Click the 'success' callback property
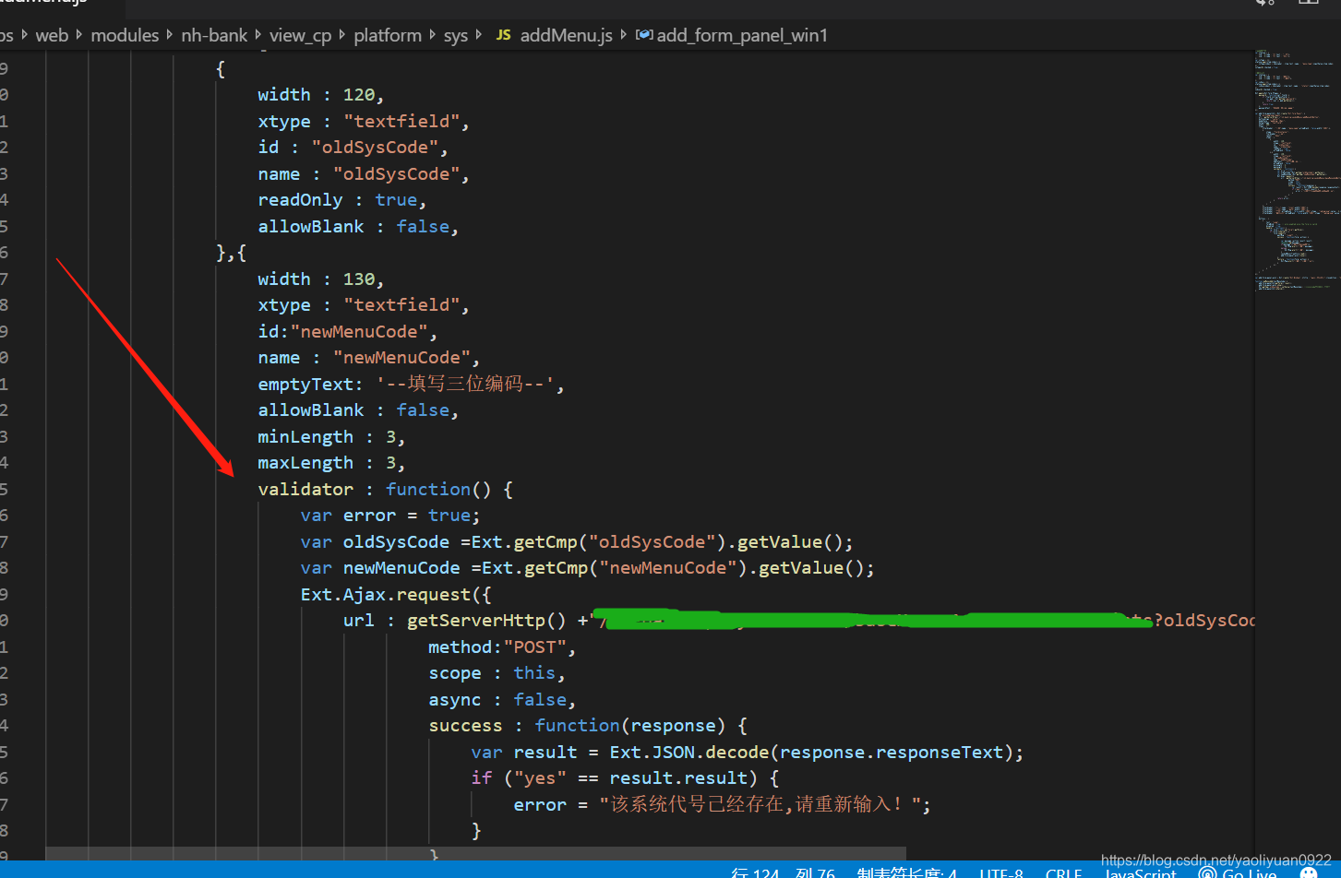1341x878 pixels. (x=465, y=725)
